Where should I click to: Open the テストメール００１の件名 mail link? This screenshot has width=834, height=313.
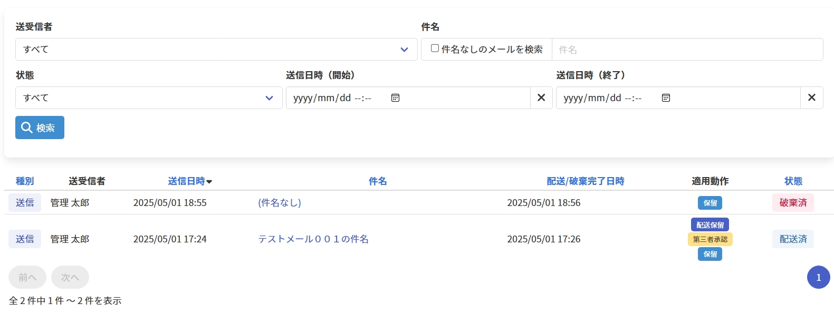[313, 239]
